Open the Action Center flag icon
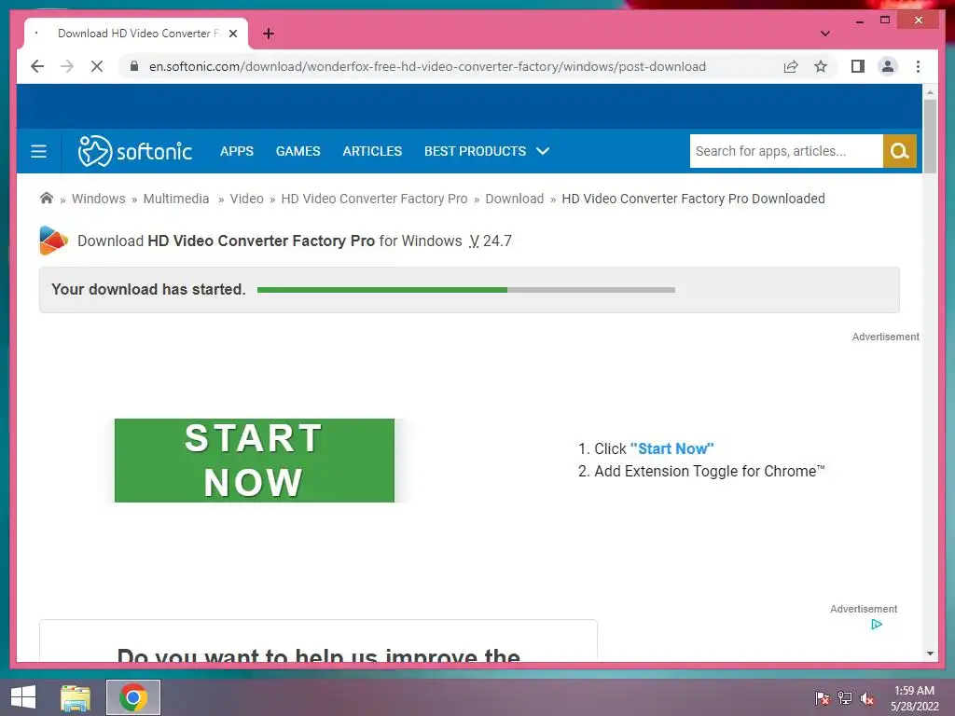 click(x=822, y=697)
